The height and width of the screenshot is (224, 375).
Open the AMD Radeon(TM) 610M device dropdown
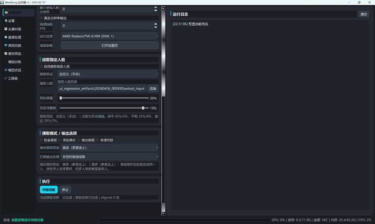(110, 36)
